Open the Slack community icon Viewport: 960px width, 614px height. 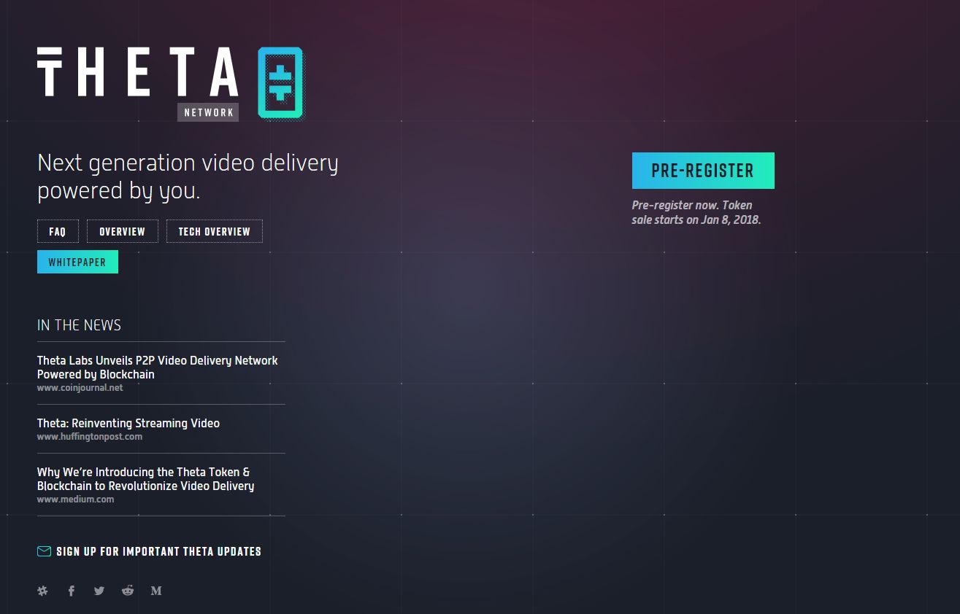point(42,591)
